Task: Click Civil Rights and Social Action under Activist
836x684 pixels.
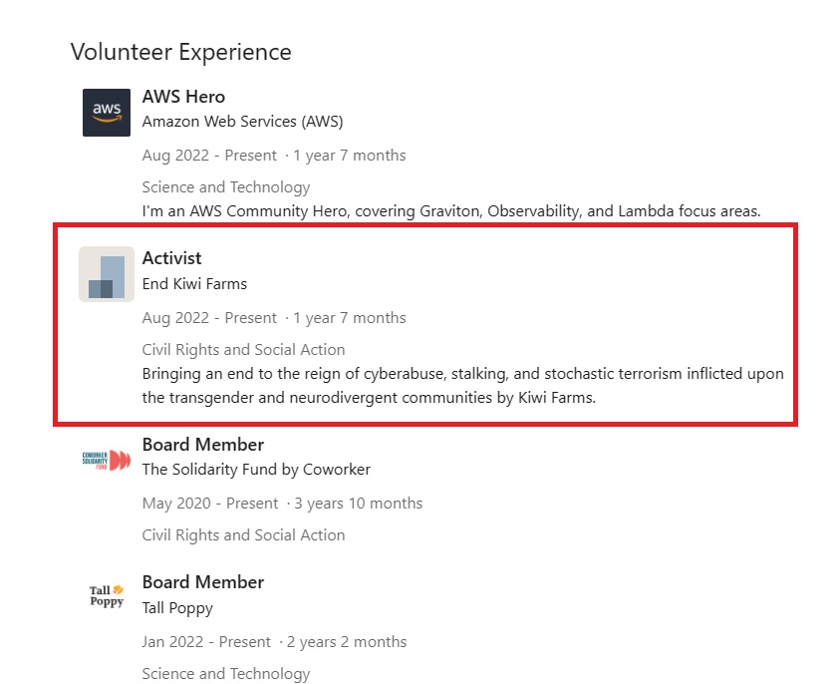Action: [243, 350]
